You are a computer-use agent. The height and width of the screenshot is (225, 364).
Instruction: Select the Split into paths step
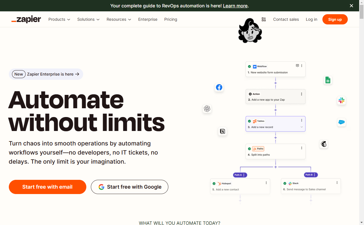click(x=275, y=151)
